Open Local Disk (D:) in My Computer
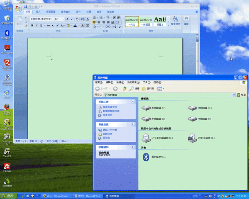 tap(200, 108)
